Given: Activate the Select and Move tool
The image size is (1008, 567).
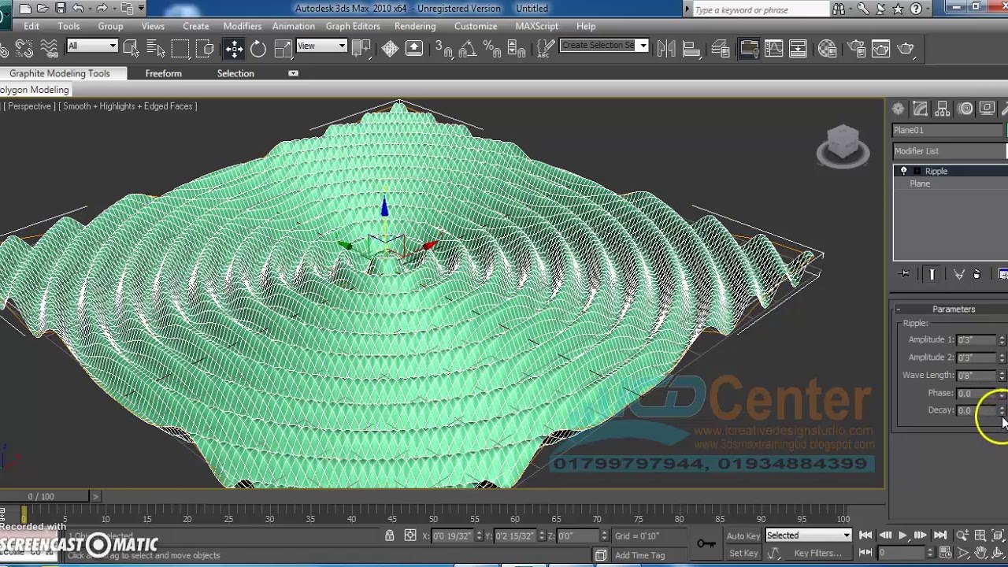Looking at the screenshot, I should [235, 49].
